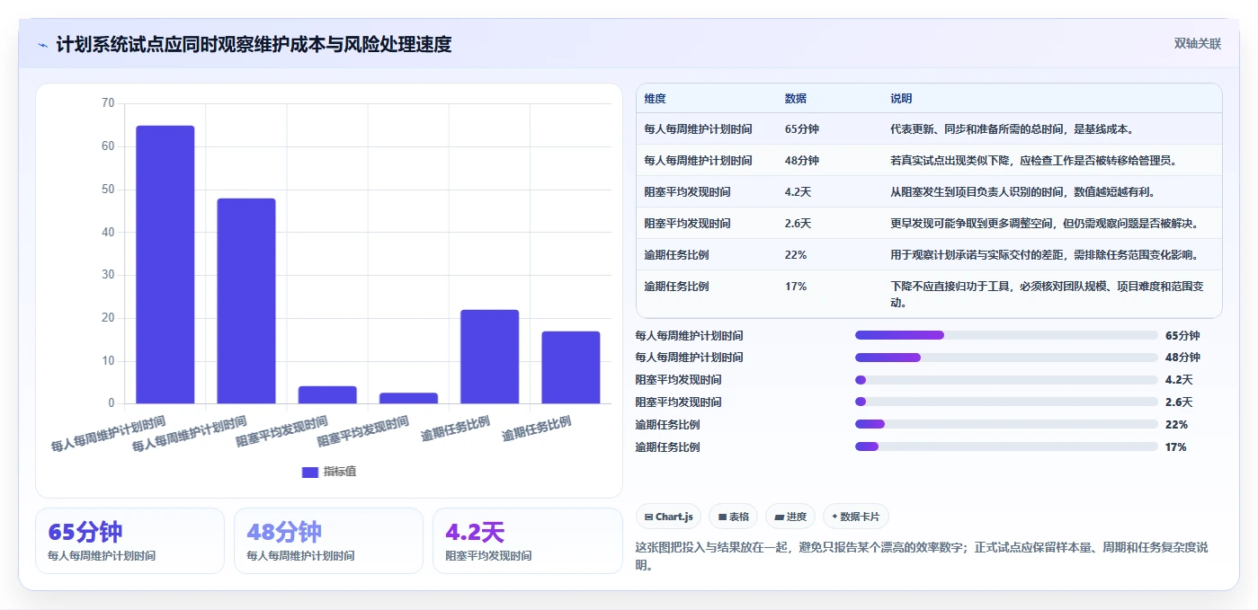Click the progress bar labeled 17%
The width and height of the screenshot is (1258, 610).
point(1006,446)
